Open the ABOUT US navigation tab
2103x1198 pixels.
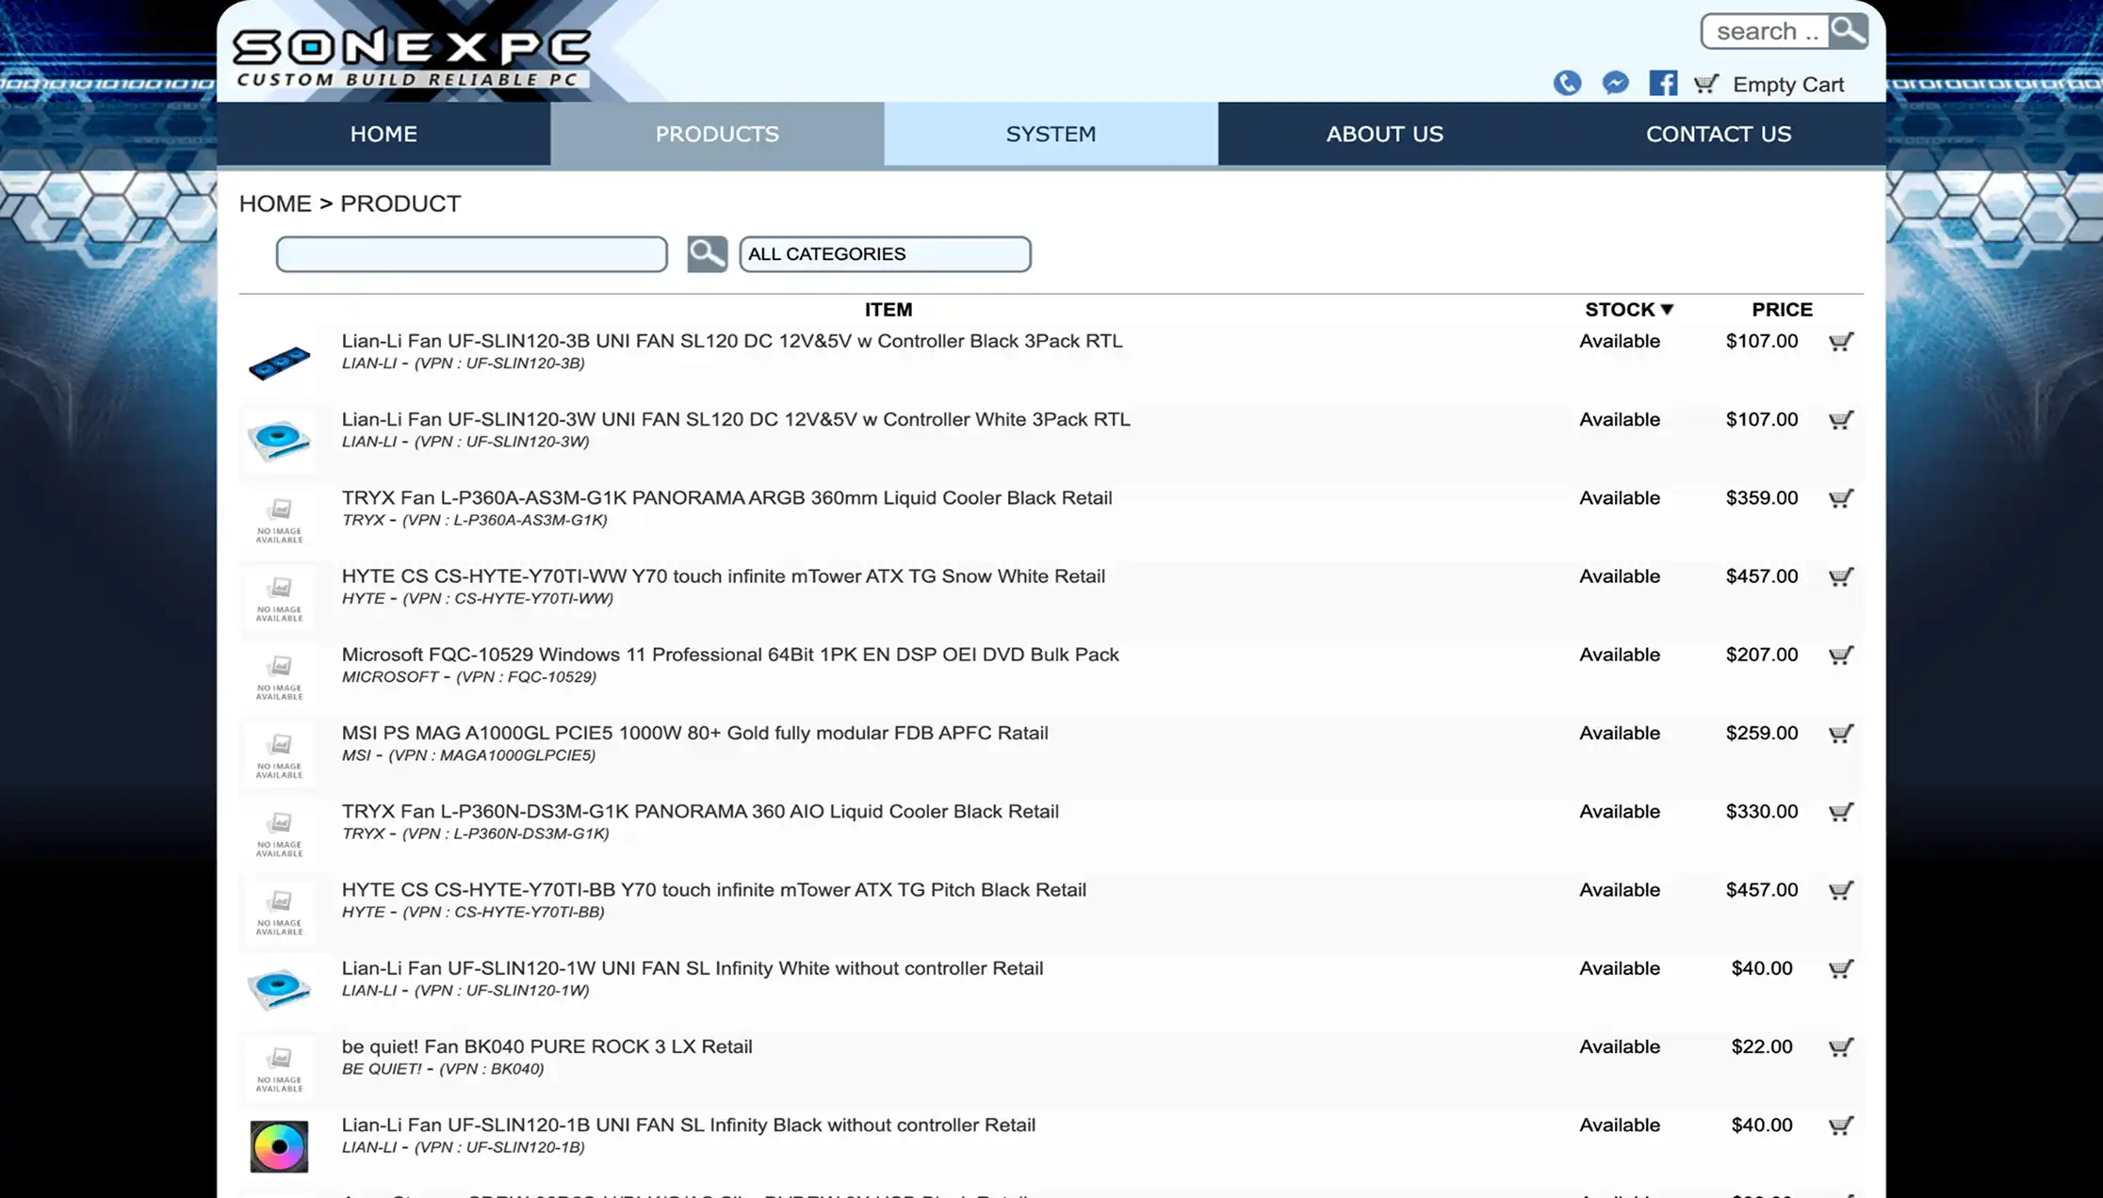pos(1384,134)
